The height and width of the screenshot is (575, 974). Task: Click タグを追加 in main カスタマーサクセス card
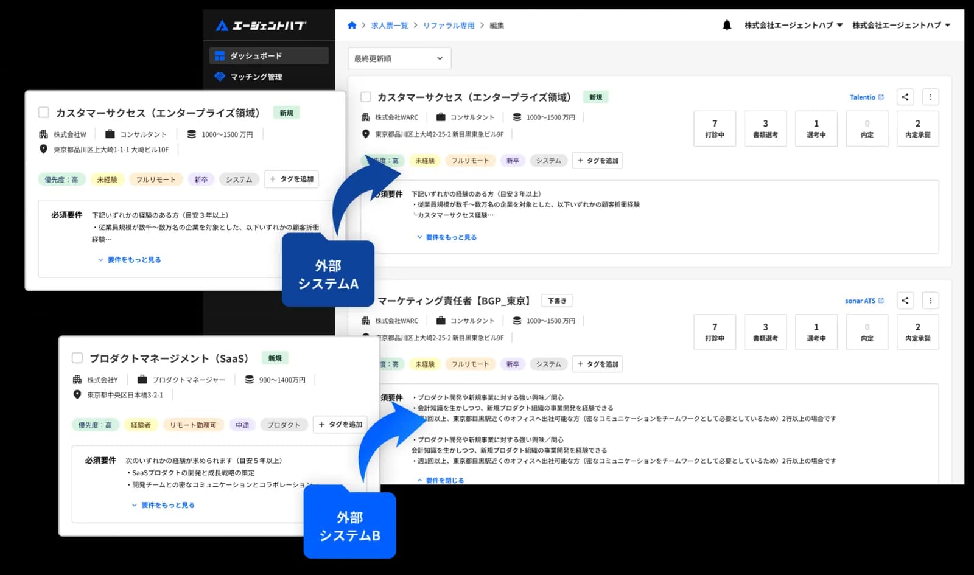[x=597, y=161]
